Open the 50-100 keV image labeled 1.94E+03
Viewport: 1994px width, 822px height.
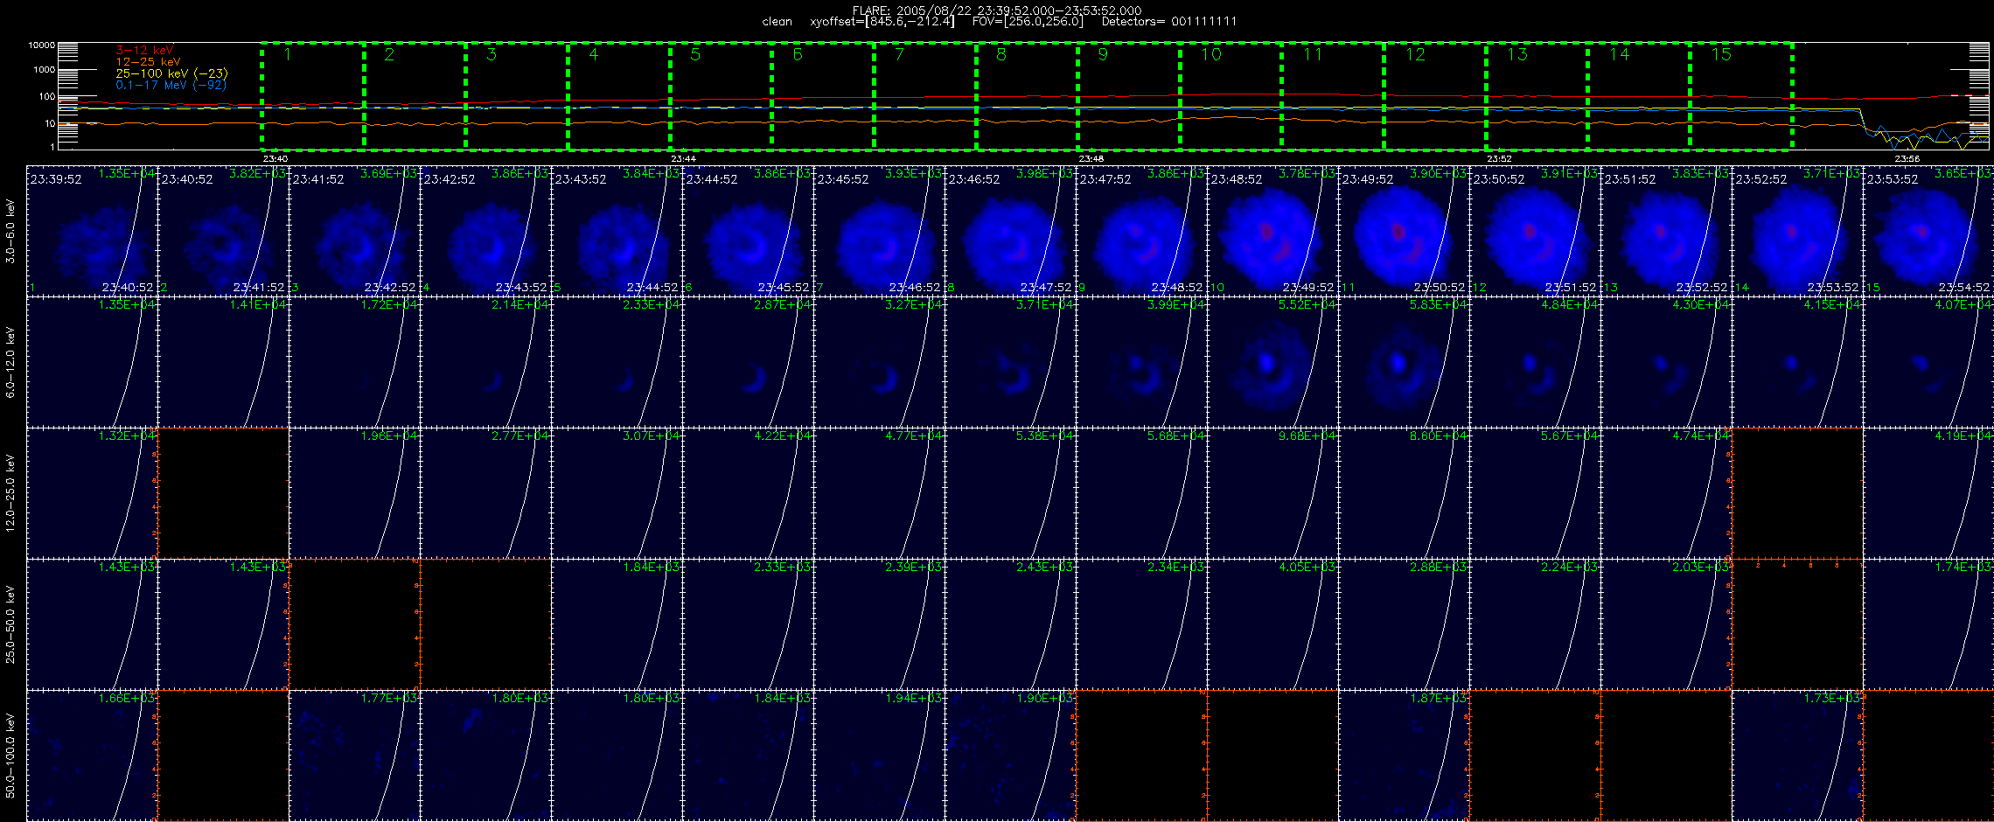tap(879, 756)
